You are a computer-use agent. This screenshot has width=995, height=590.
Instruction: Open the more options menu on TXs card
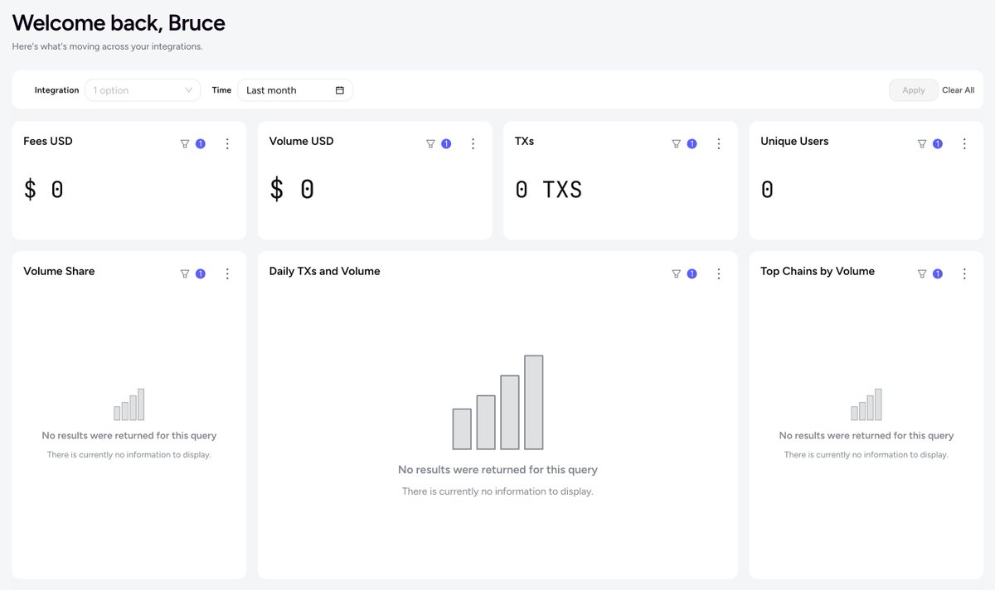point(719,143)
